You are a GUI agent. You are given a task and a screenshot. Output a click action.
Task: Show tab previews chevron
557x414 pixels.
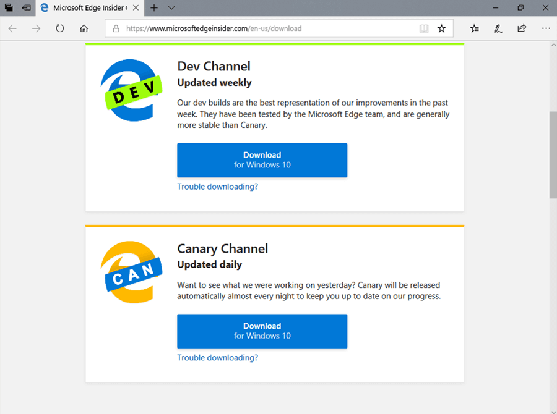[x=171, y=8]
